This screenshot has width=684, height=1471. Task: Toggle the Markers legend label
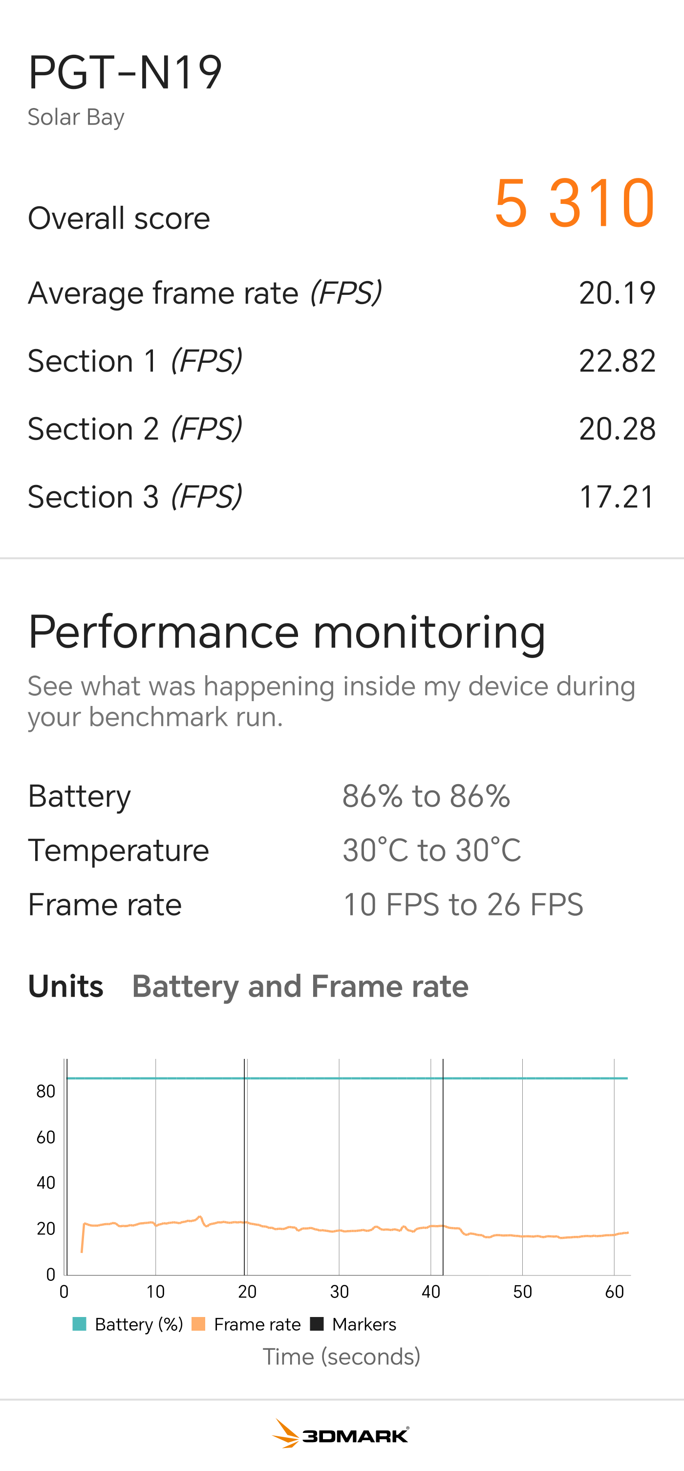coord(364,1324)
